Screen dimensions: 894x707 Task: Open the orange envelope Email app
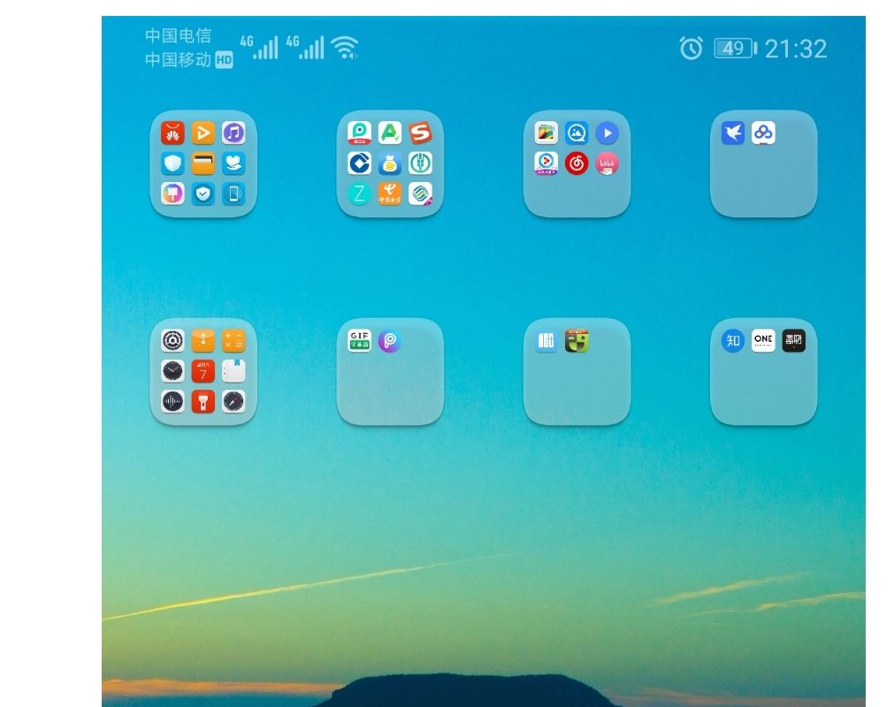click(x=203, y=340)
